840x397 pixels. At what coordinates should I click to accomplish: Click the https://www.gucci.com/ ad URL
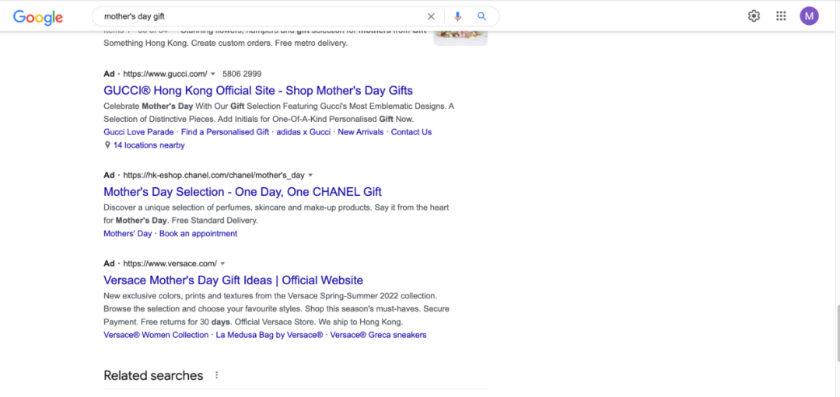coord(165,74)
